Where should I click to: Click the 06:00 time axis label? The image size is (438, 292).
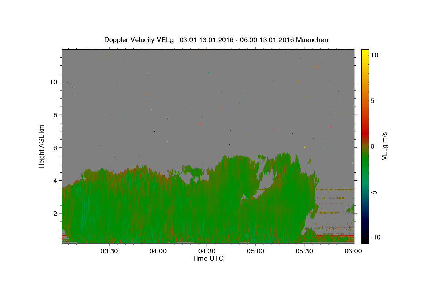point(353,251)
